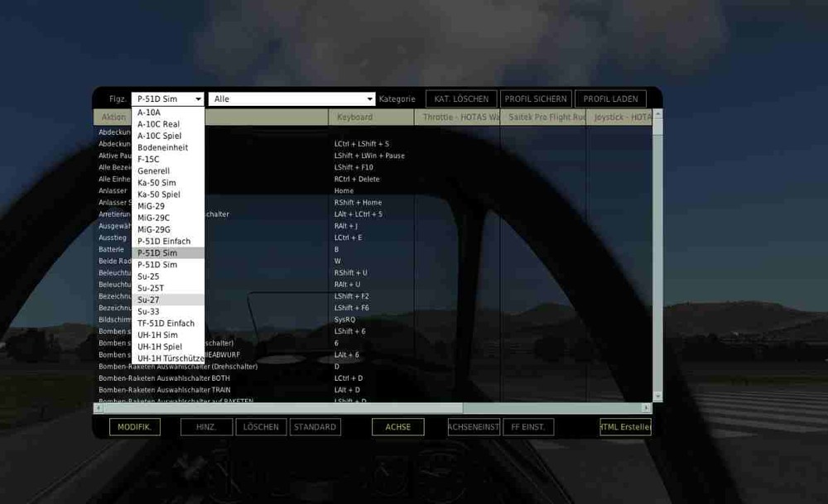Click the ACHSE button

click(x=397, y=427)
